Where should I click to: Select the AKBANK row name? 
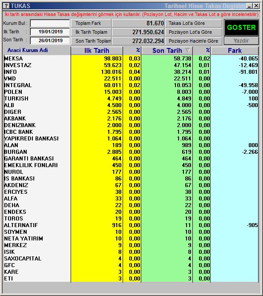pos(15,119)
